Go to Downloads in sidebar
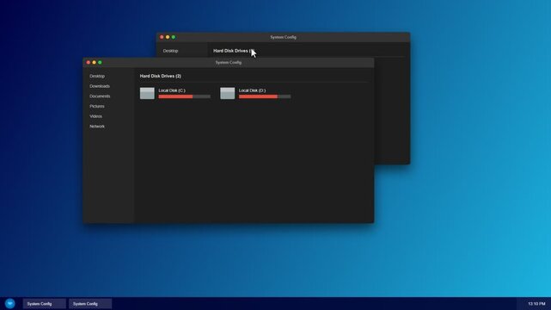The height and width of the screenshot is (310, 551). click(100, 86)
